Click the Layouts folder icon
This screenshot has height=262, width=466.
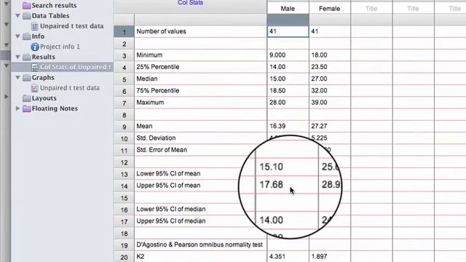(27, 98)
